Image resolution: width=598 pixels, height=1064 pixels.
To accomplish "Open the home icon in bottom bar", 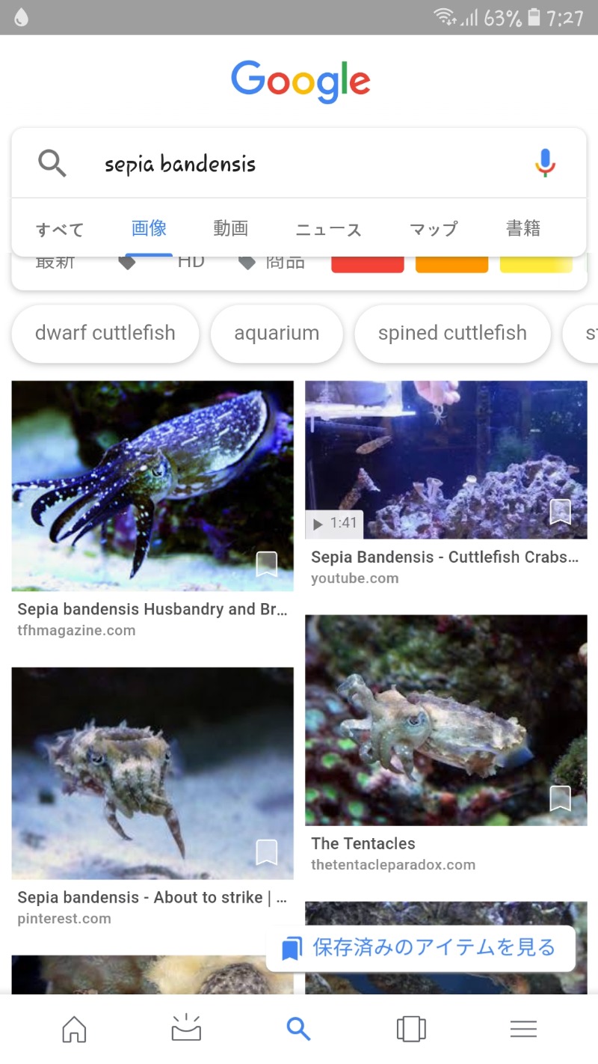I will tap(74, 1030).
